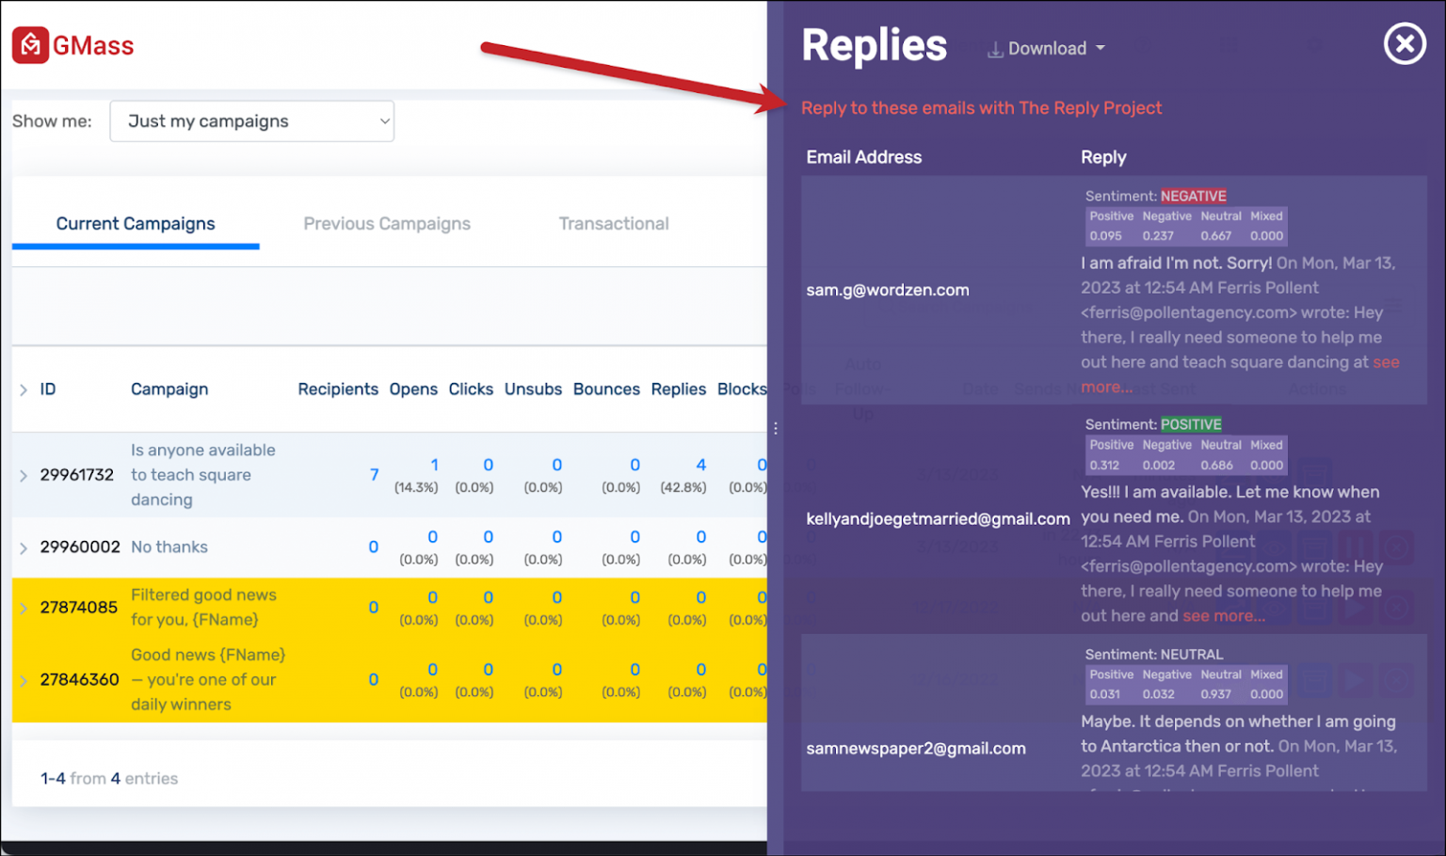
Task: Expand the 'Filtered good news' campaign row
Action: tap(24, 607)
